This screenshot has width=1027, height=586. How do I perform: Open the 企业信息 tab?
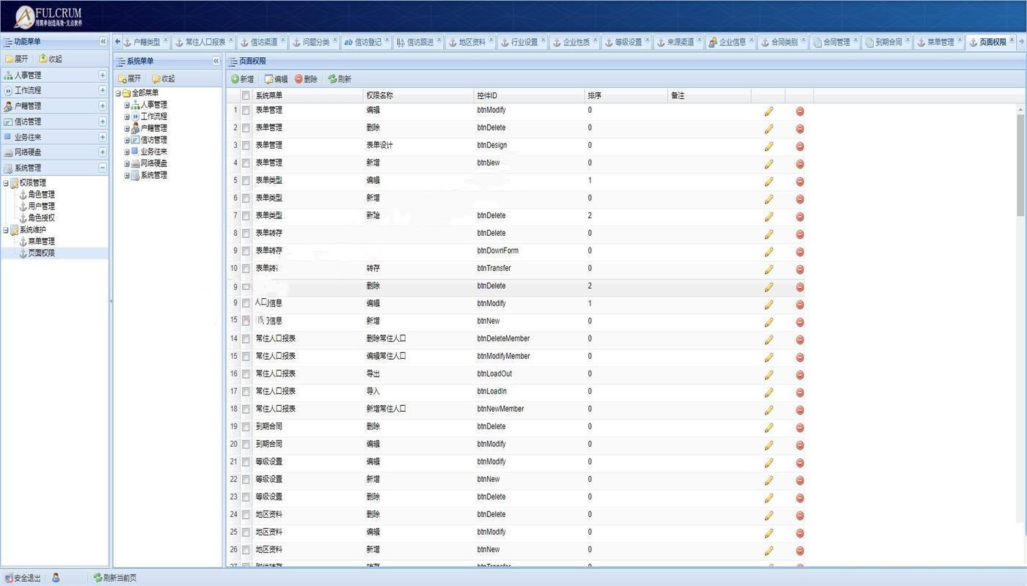coord(731,42)
